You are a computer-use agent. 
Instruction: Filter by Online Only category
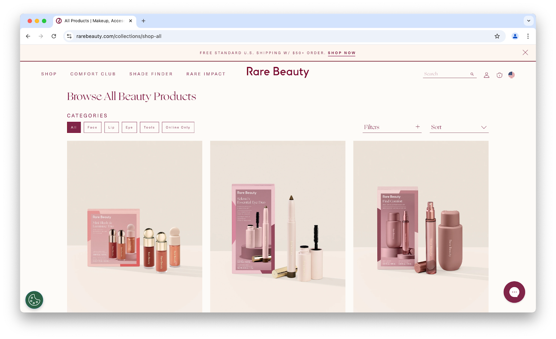178,127
